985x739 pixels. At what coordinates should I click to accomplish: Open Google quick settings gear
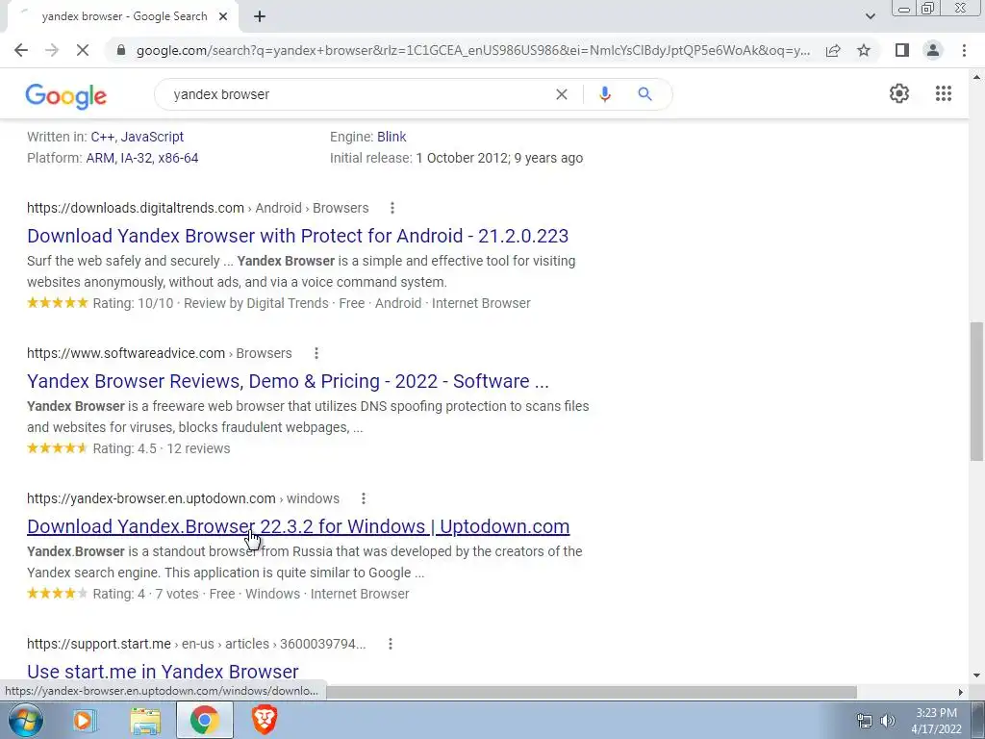click(x=899, y=93)
